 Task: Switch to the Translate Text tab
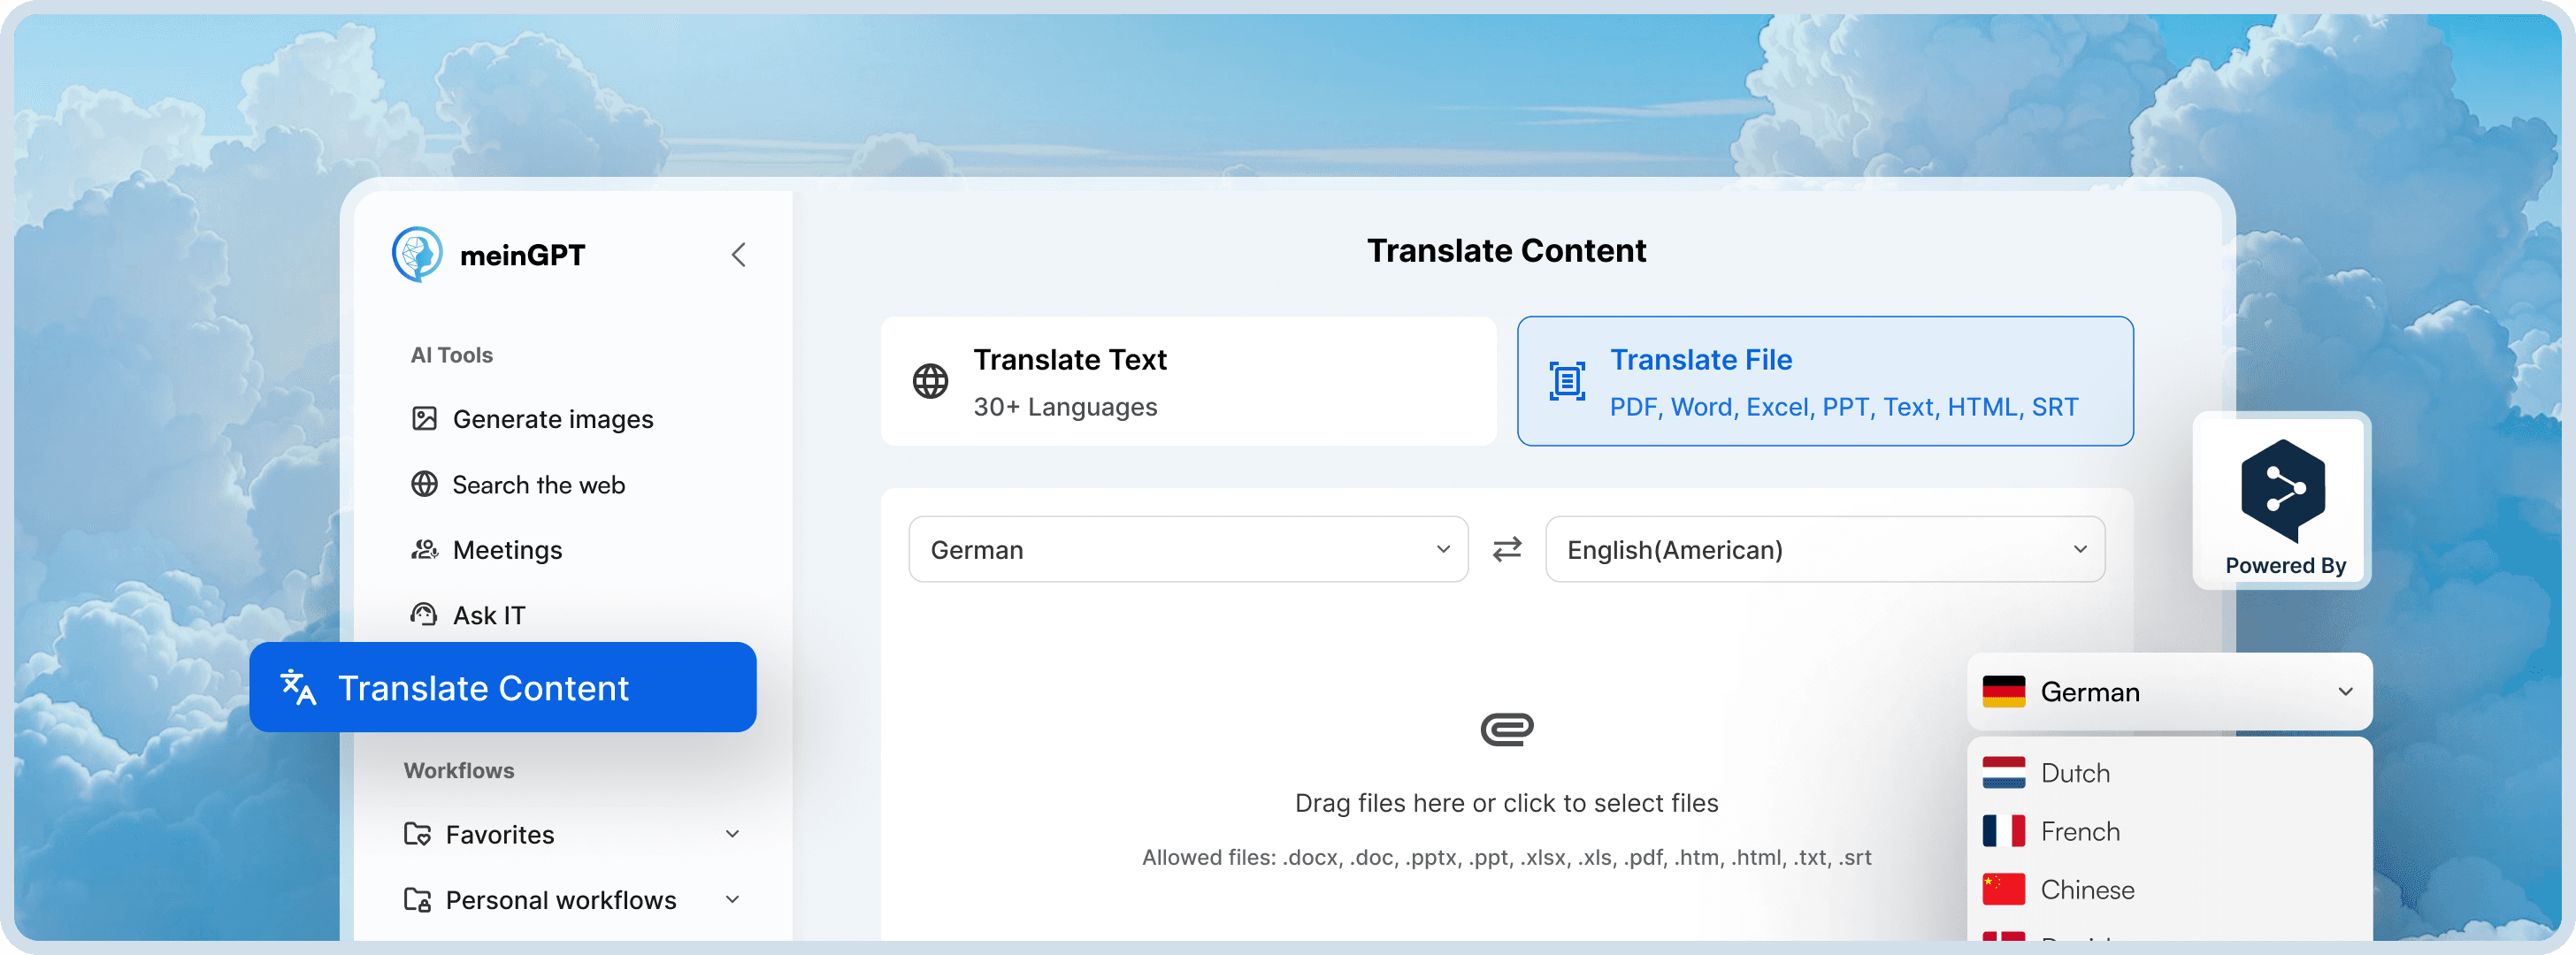click(1187, 382)
